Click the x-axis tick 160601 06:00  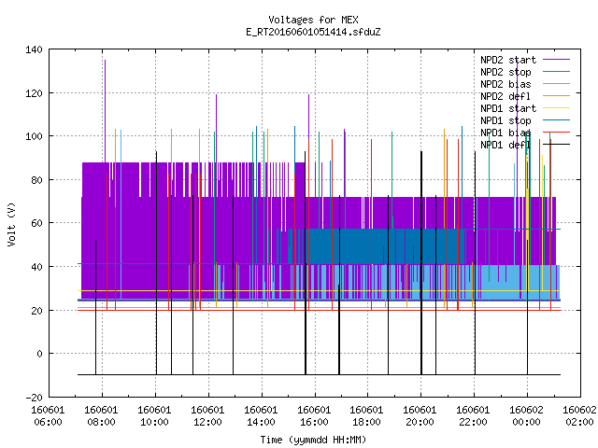coord(48,416)
